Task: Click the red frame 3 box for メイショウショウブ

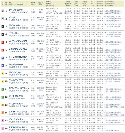Action: point(3,42)
